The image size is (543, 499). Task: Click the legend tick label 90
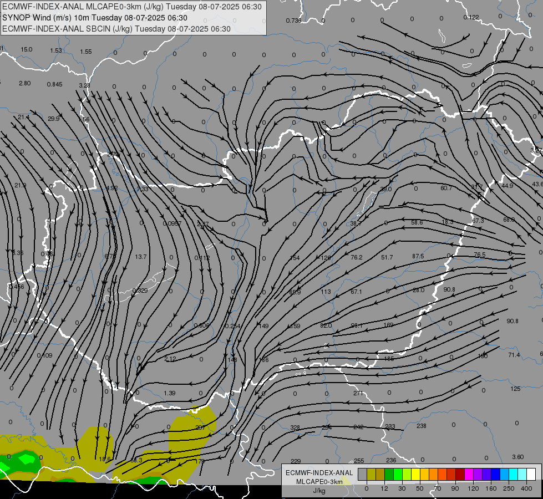[x=455, y=488]
